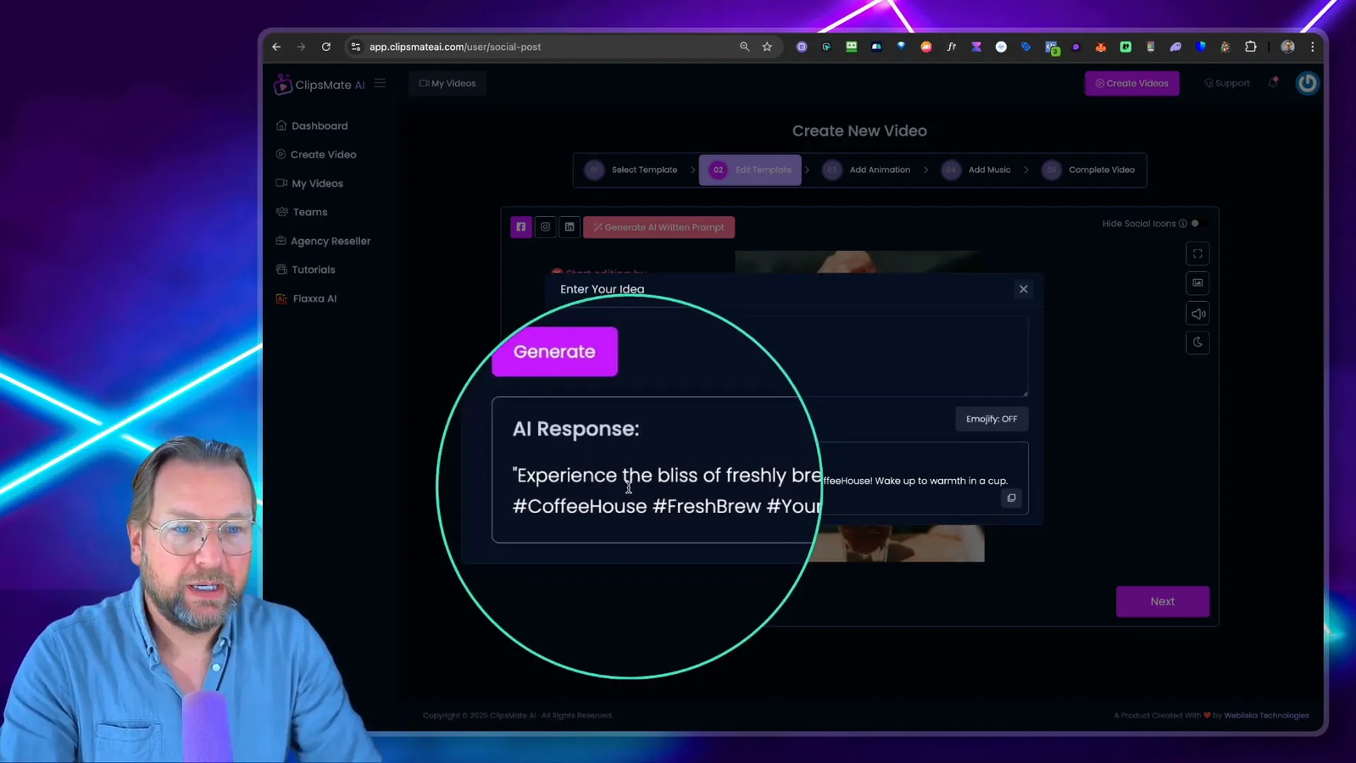Open the blue shield extension icon
This screenshot has height=763, width=1356.
(x=1201, y=47)
